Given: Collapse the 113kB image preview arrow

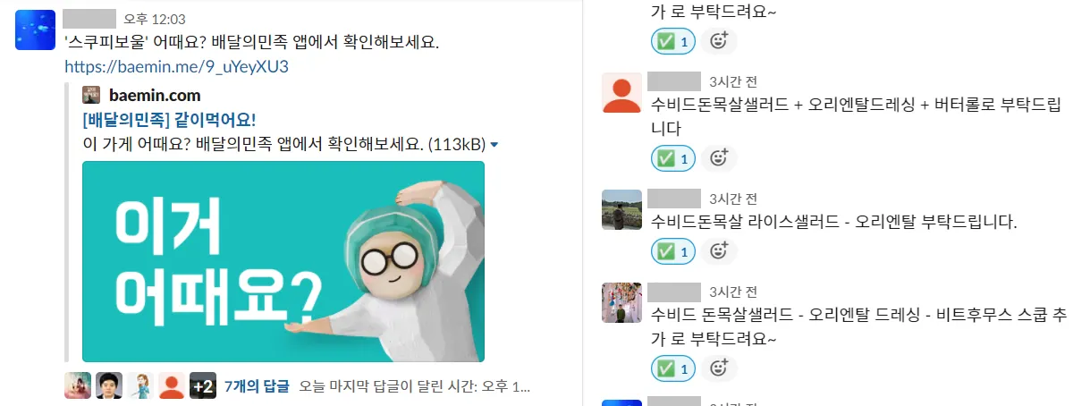Looking at the screenshot, I should coord(494,144).
